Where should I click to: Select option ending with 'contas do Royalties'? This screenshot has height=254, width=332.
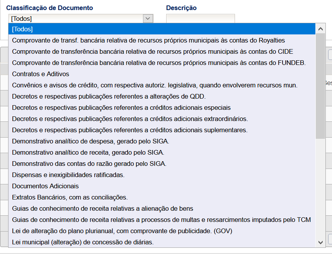pyautogui.click(x=162, y=40)
